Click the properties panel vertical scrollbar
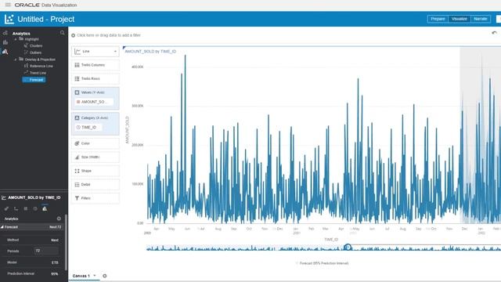Viewport: 501px width, 282px height. click(x=66, y=242)
